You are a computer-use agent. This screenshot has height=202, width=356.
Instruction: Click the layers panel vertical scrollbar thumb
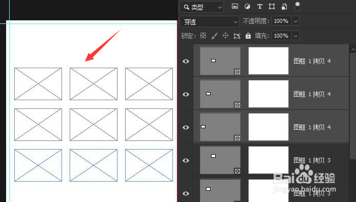[353, 106]
